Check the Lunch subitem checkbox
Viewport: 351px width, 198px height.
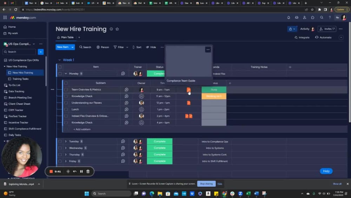(66, 109)
